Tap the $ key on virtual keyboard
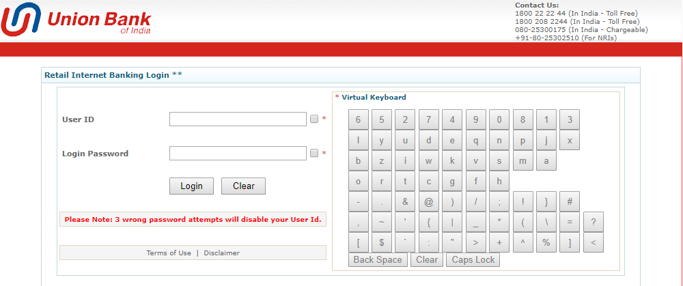Screen dimensions: 683x286 click(x=382, y=242)
